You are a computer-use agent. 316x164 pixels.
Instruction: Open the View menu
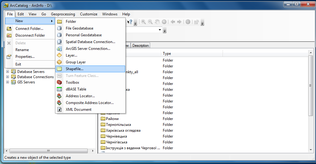coord(32,14)
